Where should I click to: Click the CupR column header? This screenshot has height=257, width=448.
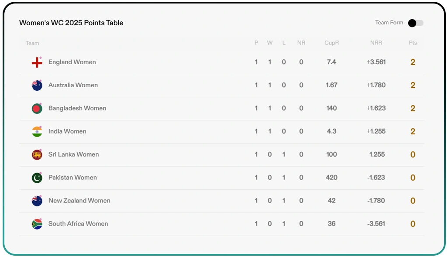click(331, 43)
